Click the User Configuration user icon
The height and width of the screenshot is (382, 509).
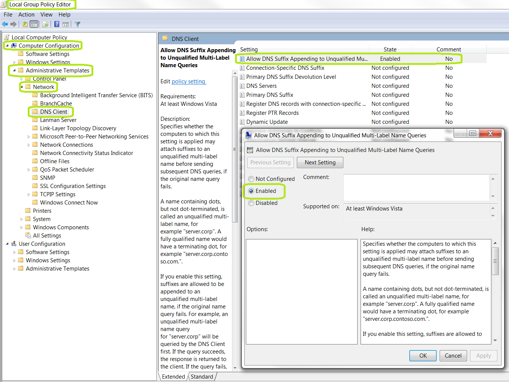click(14, 244)
